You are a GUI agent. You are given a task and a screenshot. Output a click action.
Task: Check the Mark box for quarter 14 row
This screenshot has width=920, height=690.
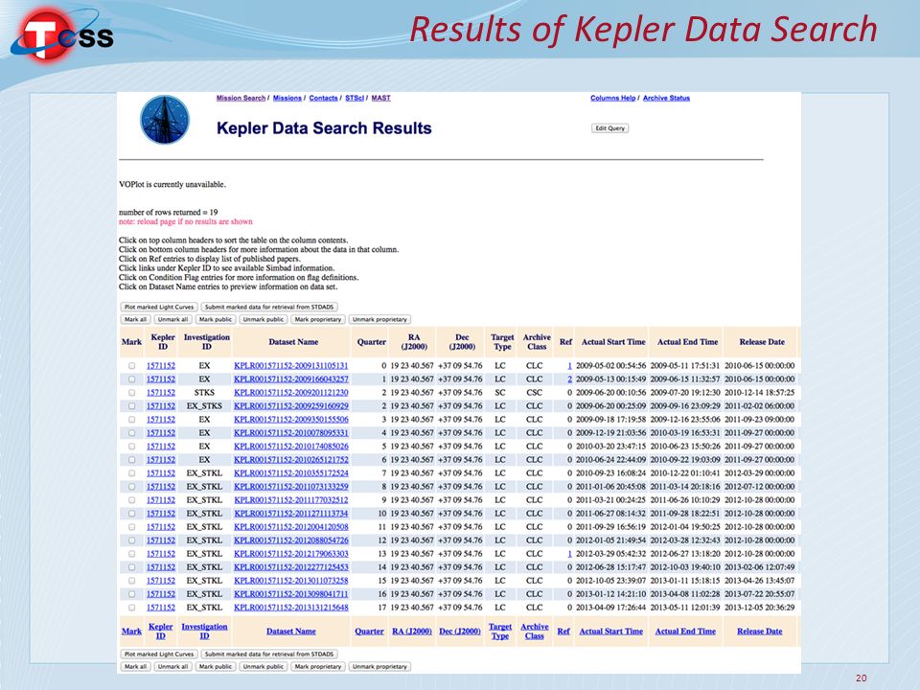[x=132, y=567]
